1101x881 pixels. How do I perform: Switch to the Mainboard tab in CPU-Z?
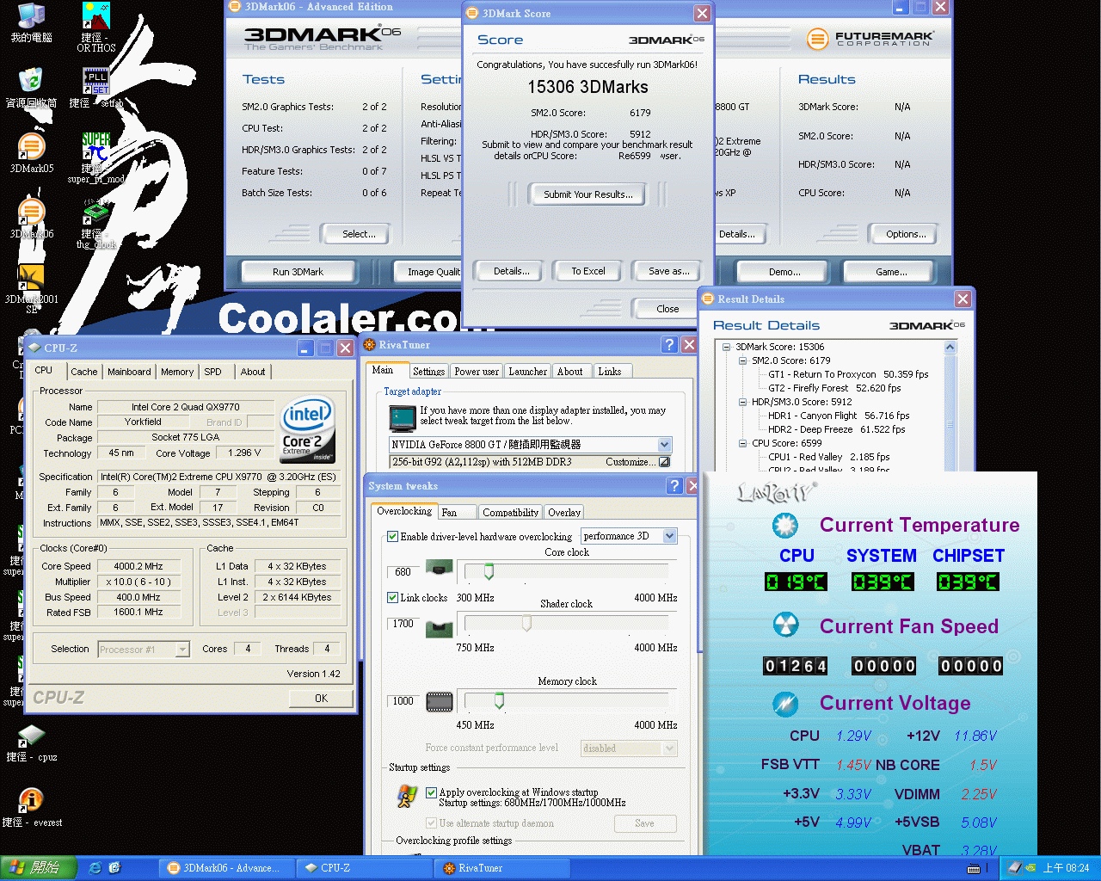coord(129,372)
